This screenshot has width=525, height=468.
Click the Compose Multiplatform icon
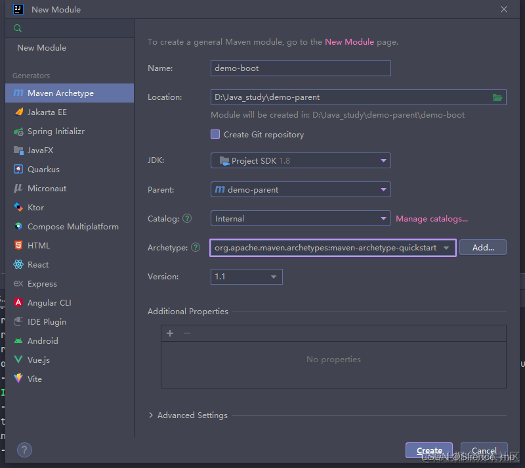point(18,227)
